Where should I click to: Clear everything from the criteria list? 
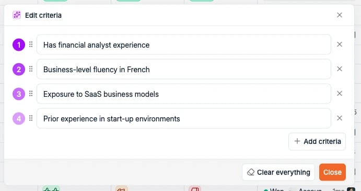[x=278, y=172]
